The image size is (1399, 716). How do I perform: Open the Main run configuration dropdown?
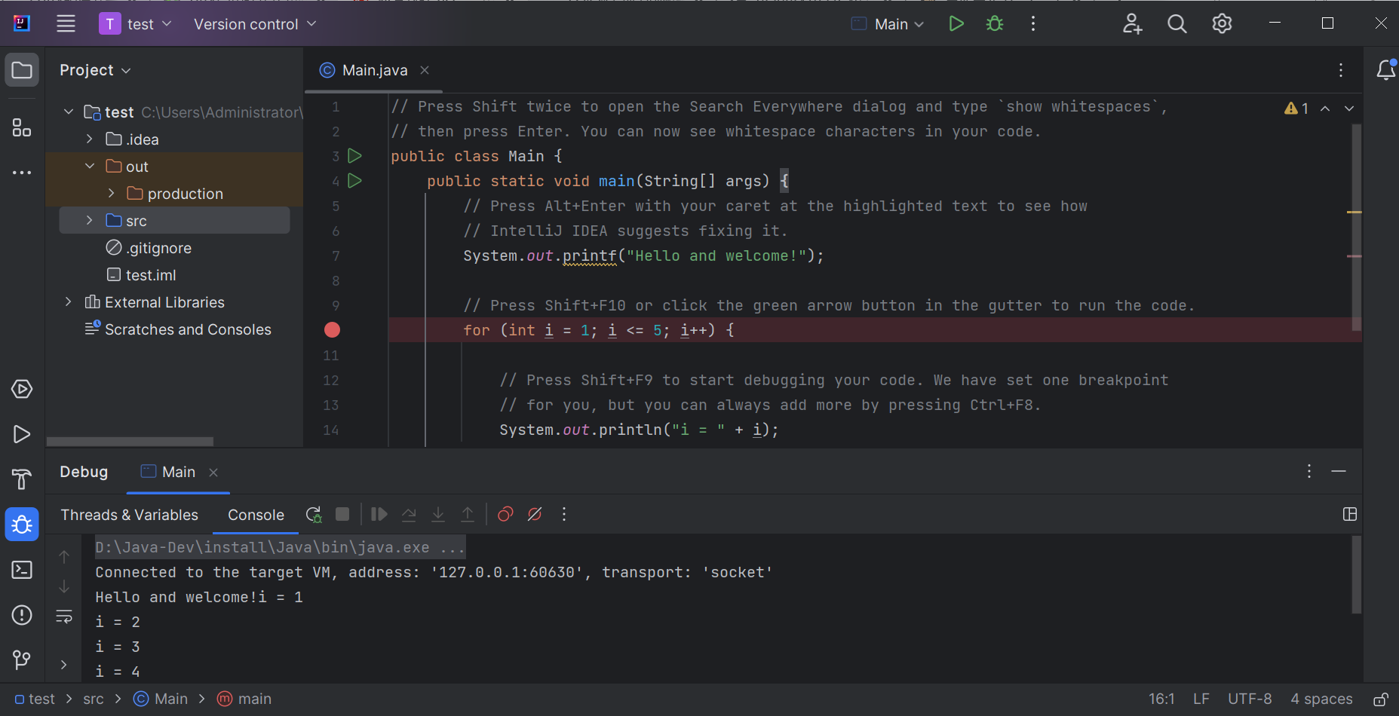point(890,24)
